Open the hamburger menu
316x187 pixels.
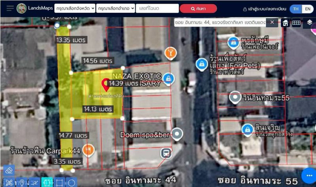pyautogui.click(x=10, y=8)
